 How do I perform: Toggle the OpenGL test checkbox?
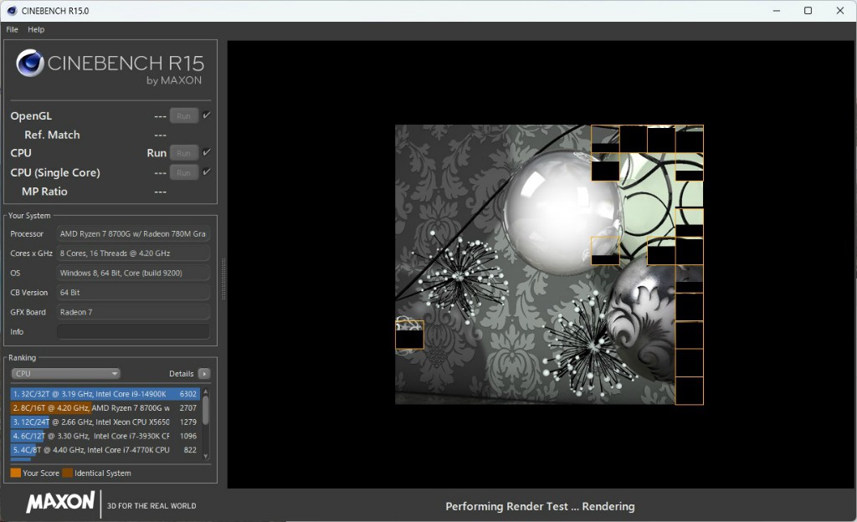point(207,115)
